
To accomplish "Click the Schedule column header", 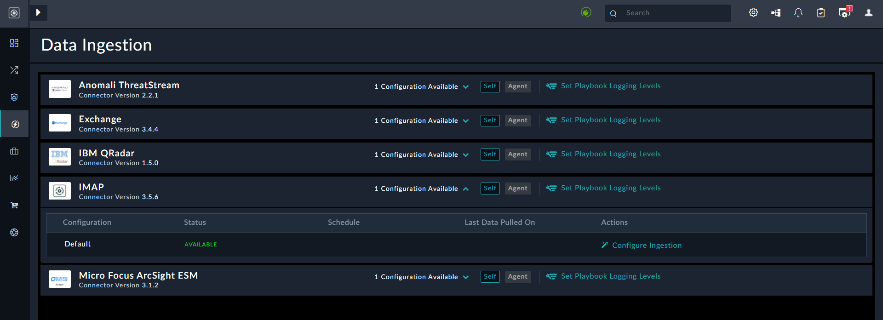I will (x=344, y=223).
